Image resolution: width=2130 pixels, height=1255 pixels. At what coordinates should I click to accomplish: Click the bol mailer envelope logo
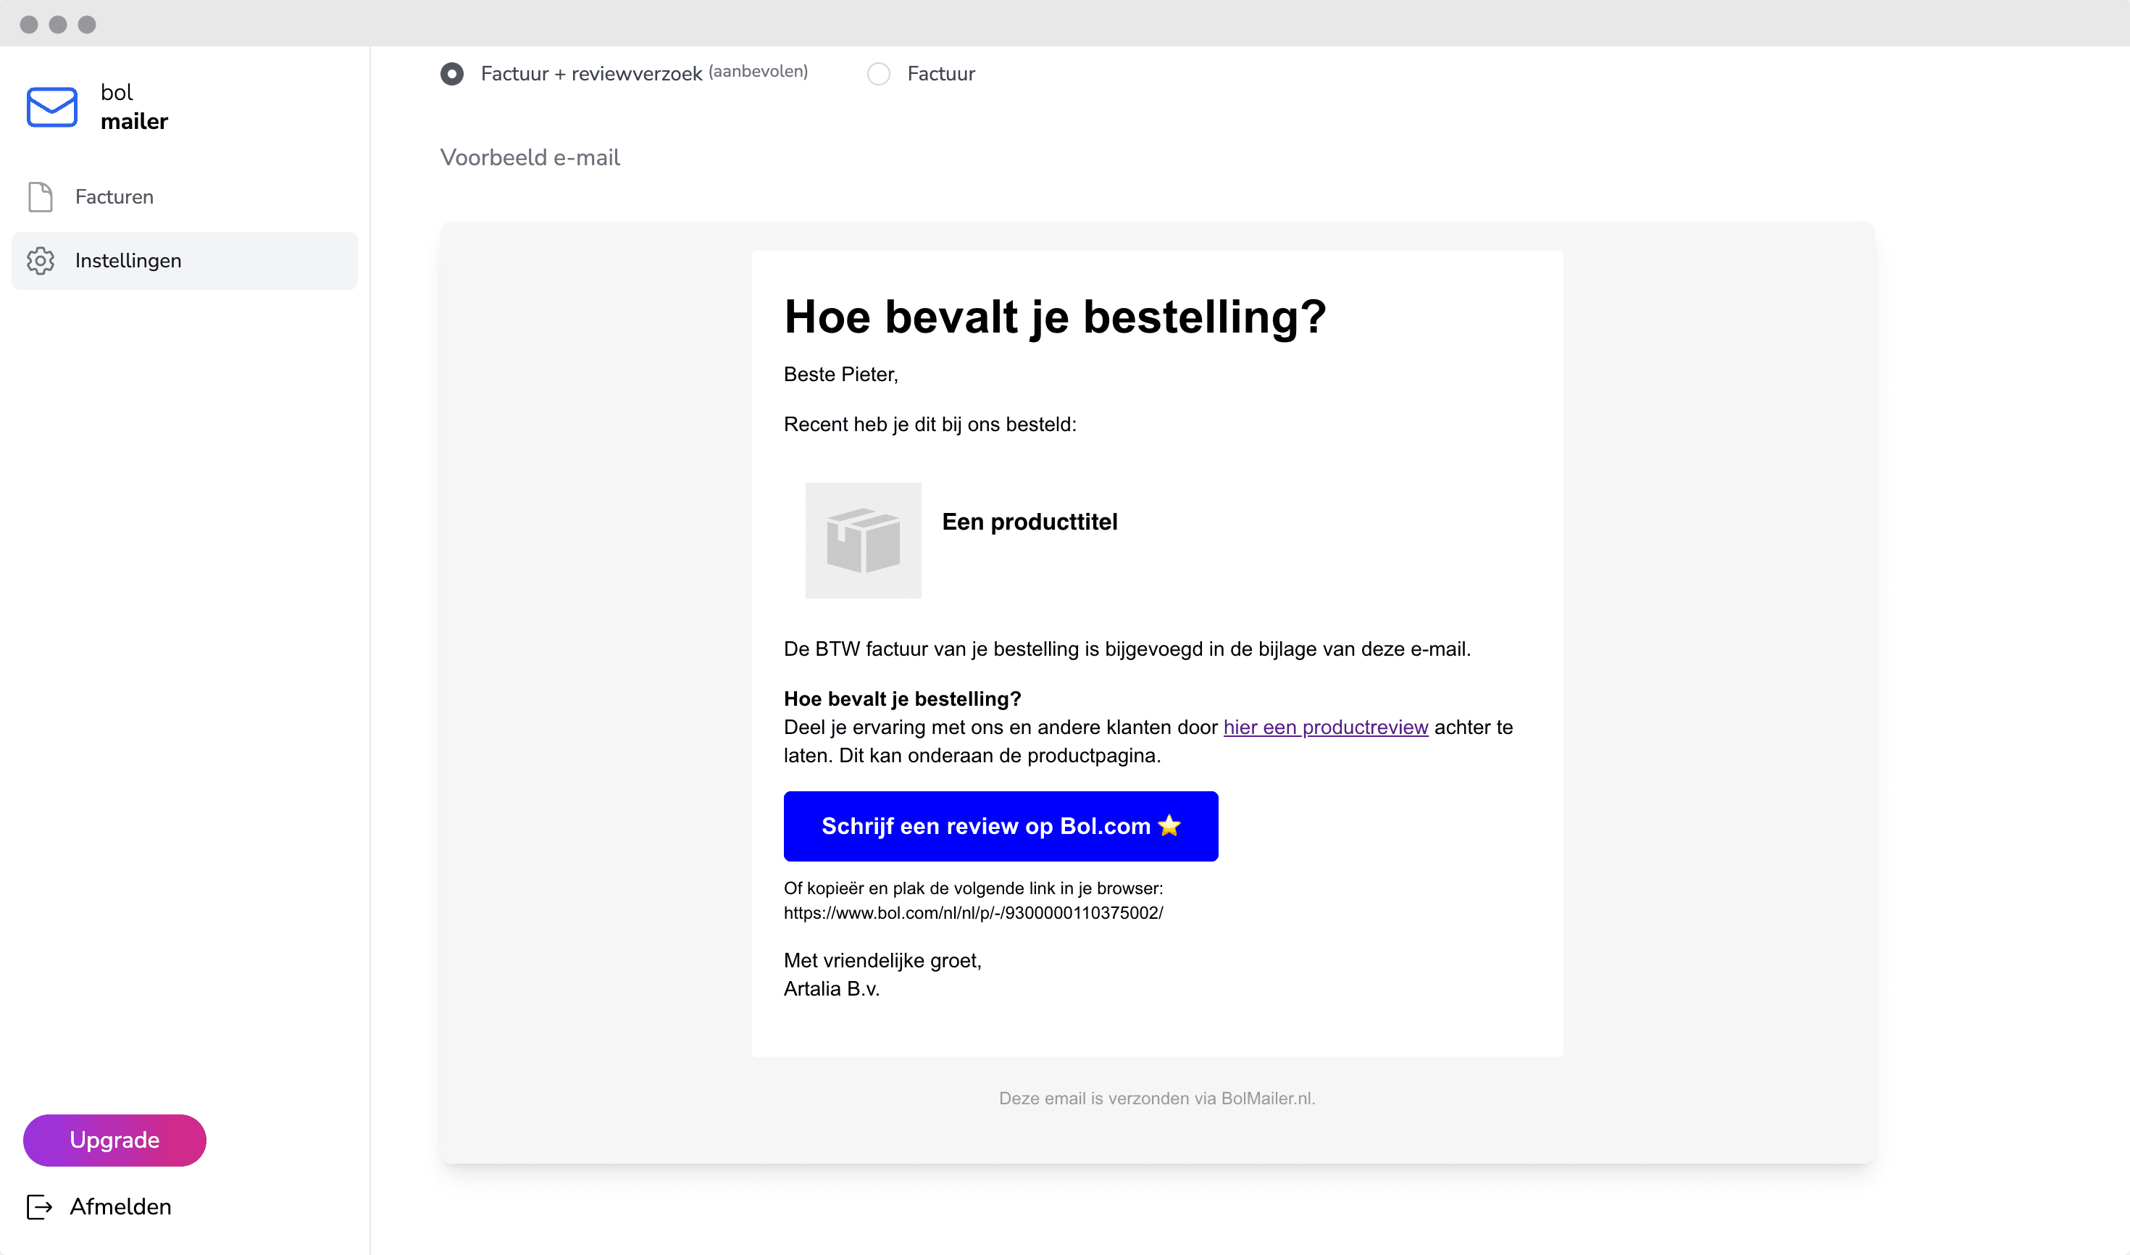pyautogui.click(x=51, y=107)
